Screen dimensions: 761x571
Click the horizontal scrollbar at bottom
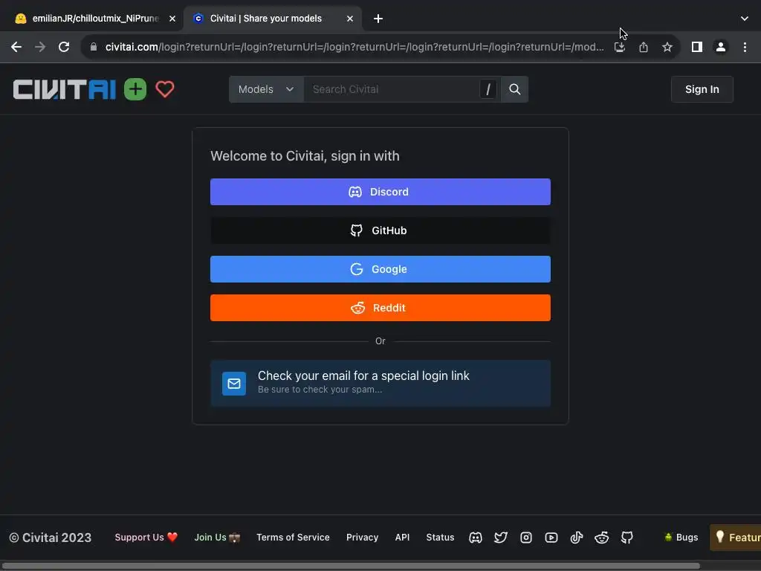(x=351, y=566)
